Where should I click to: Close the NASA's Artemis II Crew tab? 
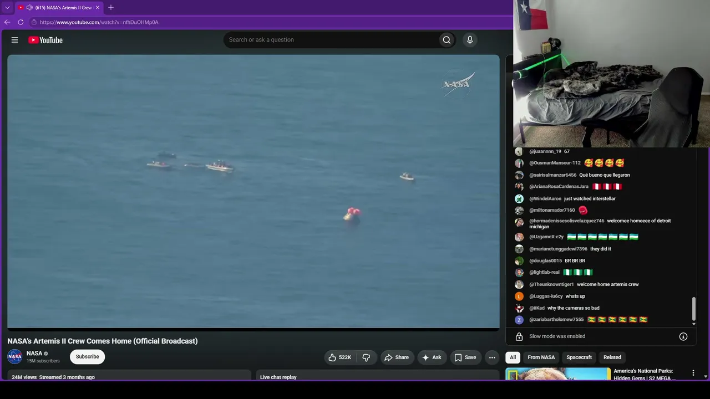[x=98, y=8]
